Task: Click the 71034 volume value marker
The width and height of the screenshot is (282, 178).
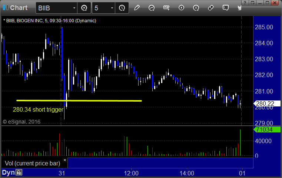Action: click(x=267, y=129)
